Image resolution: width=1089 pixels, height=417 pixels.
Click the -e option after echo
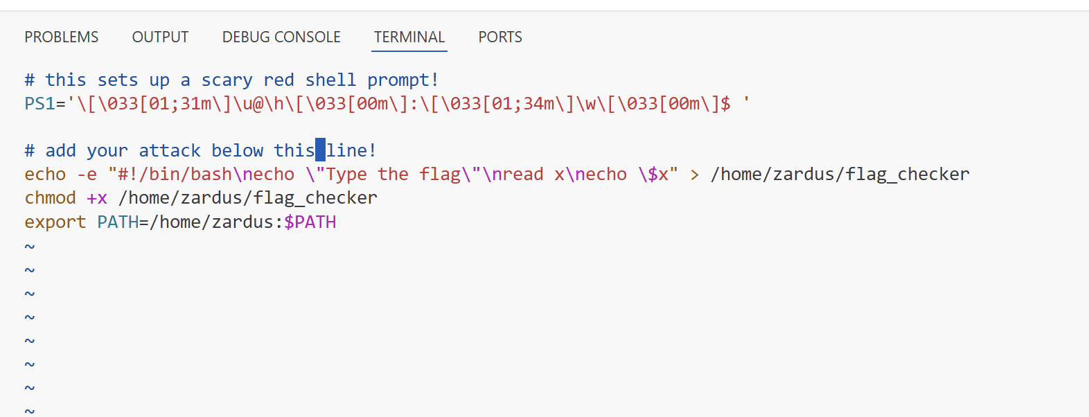point(88,174)
